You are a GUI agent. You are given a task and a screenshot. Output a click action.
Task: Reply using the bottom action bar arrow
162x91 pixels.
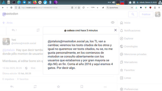coord(12,86)
